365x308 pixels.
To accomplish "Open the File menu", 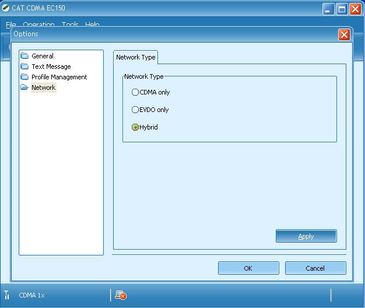I will coord(10,24).
